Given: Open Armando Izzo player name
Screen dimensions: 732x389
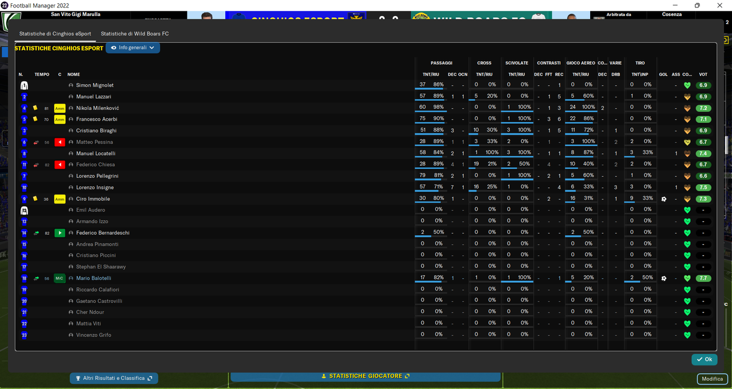Looking at the screenshot, I should [x=92, y=221].
